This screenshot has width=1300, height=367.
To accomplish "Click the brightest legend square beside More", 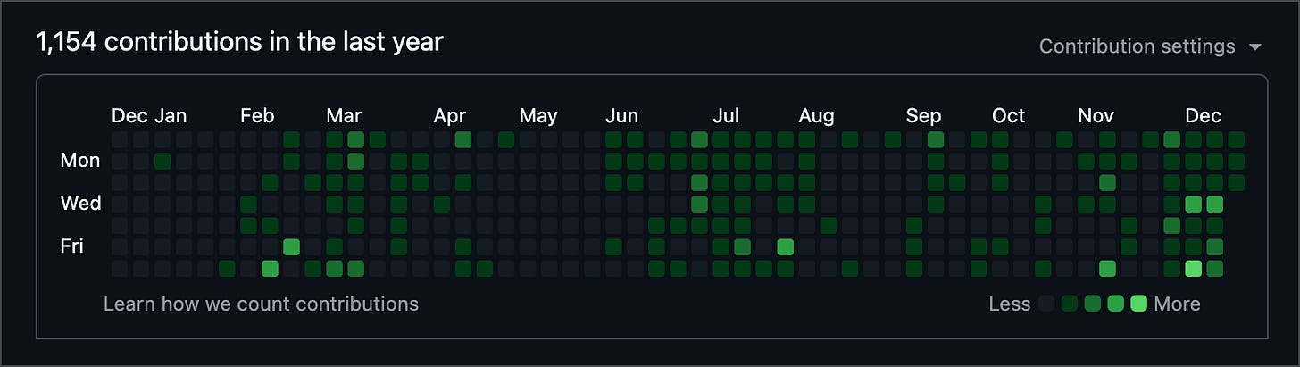I will tap(1138, 304).
